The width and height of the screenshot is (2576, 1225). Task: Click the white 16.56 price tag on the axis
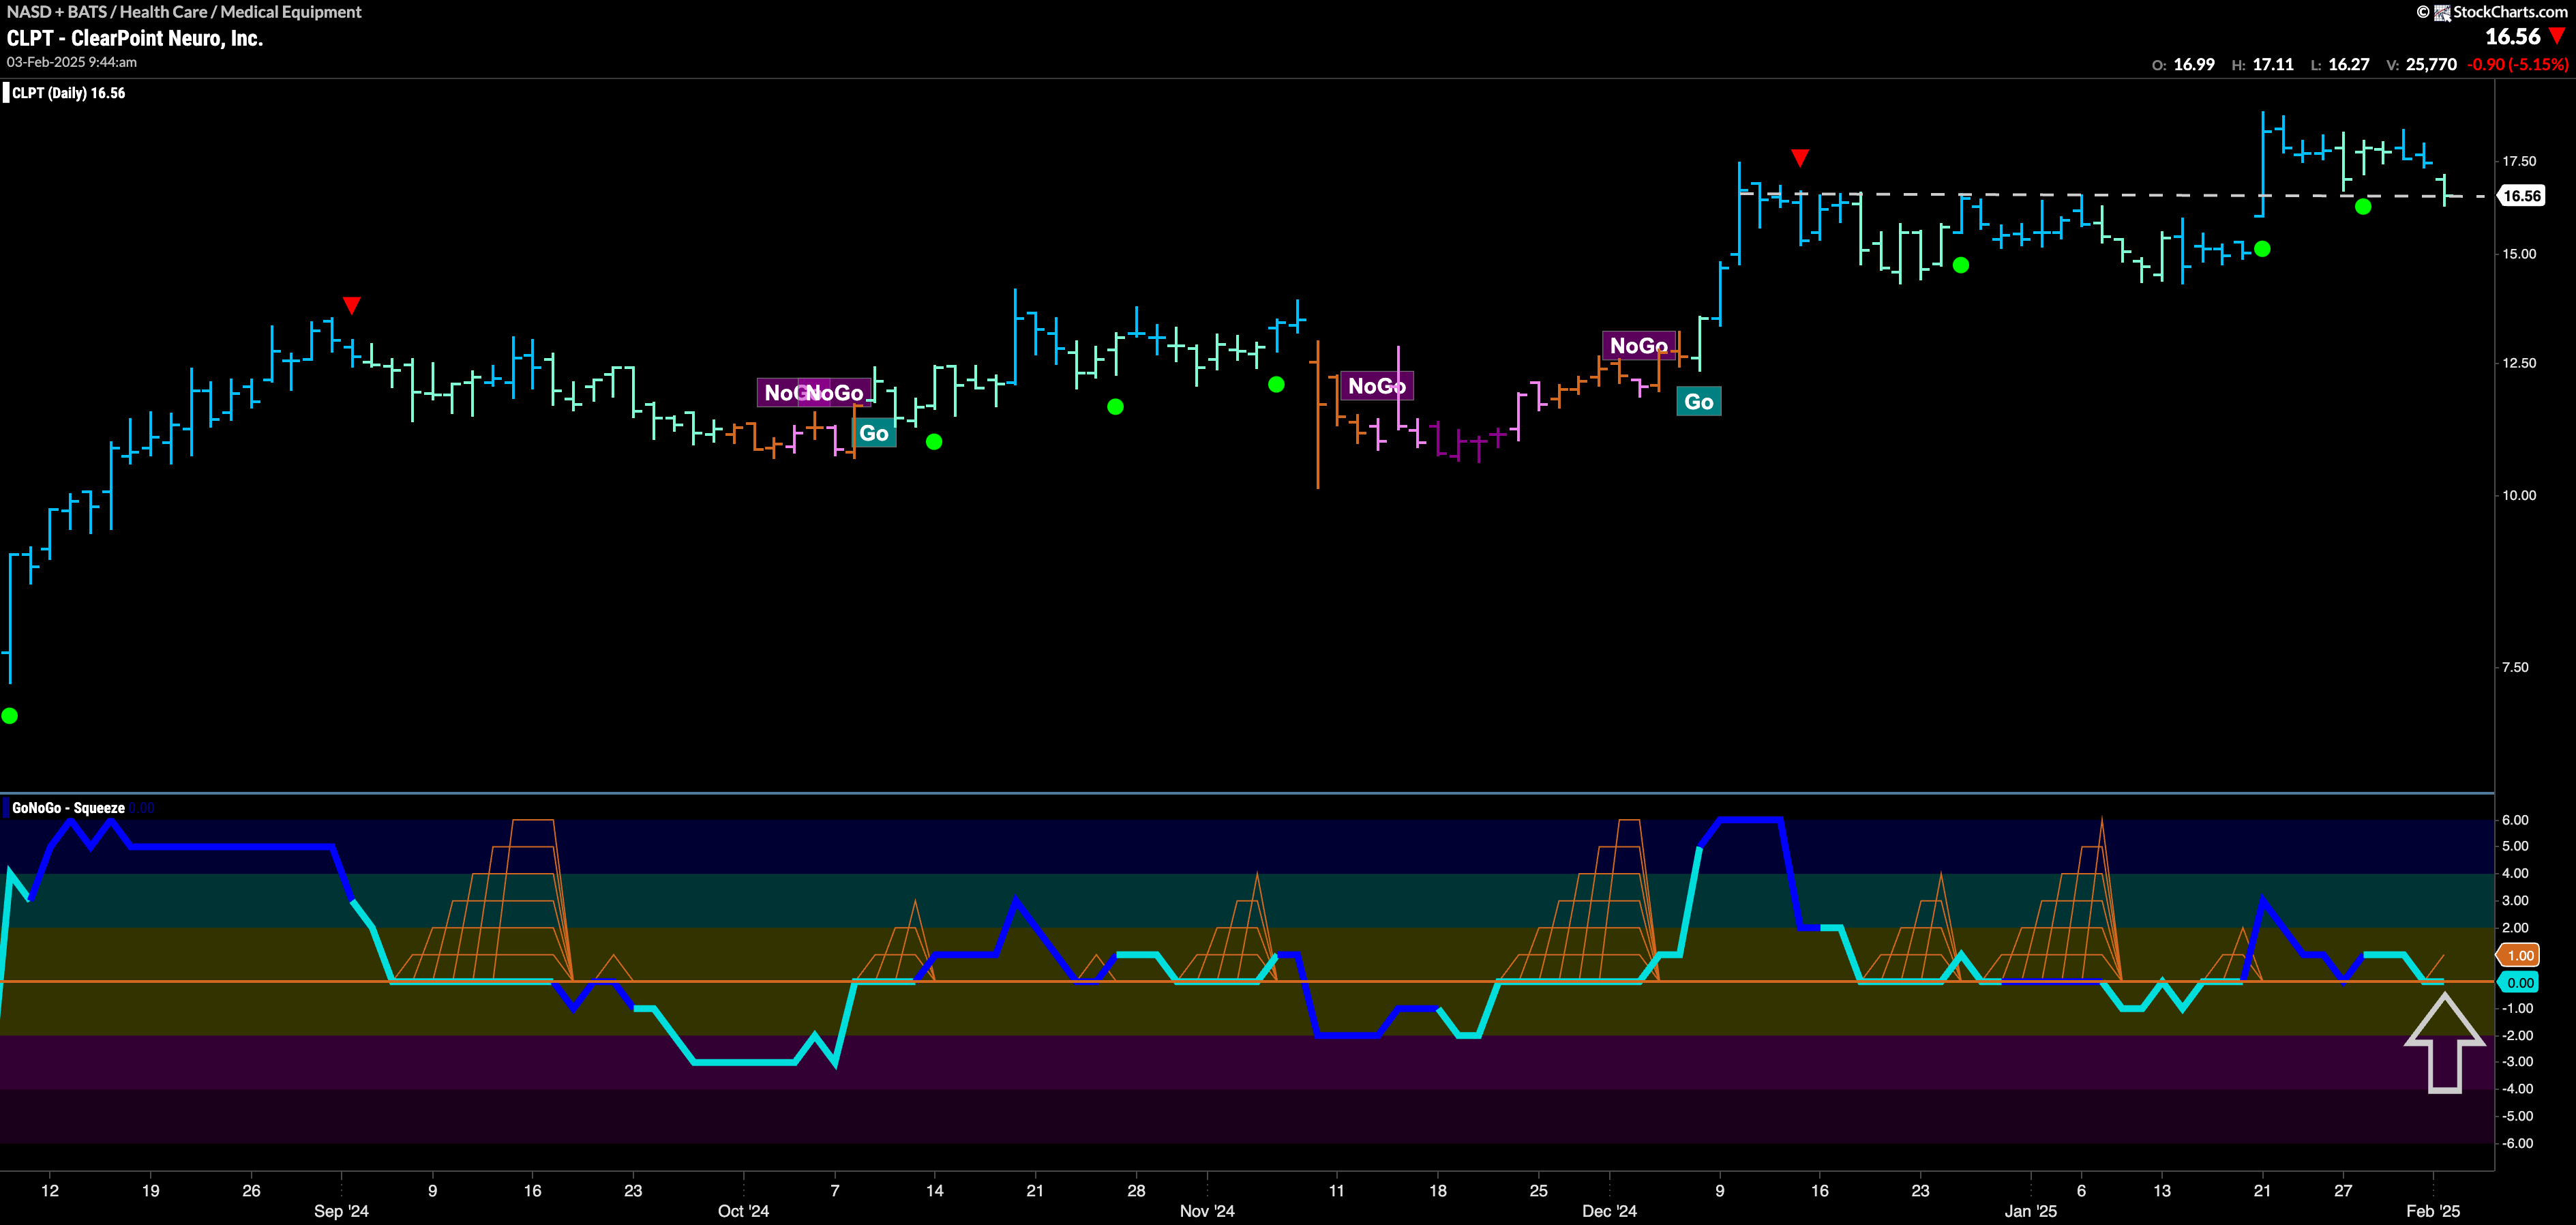pyautogui.click(x=2521, y=196)
